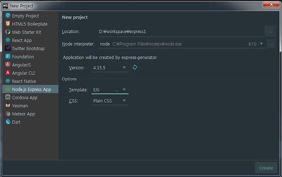Image resolution: width=282 pixels, height=177 pixels.
Task: Click the Plain CSS combo box
Action: tap(110, 101)
